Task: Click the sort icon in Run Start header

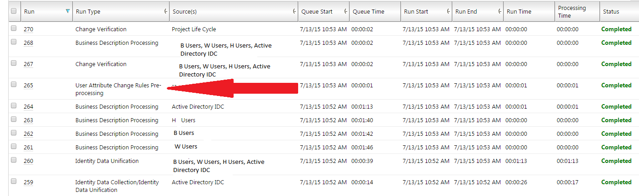Action: click(448, 12)
